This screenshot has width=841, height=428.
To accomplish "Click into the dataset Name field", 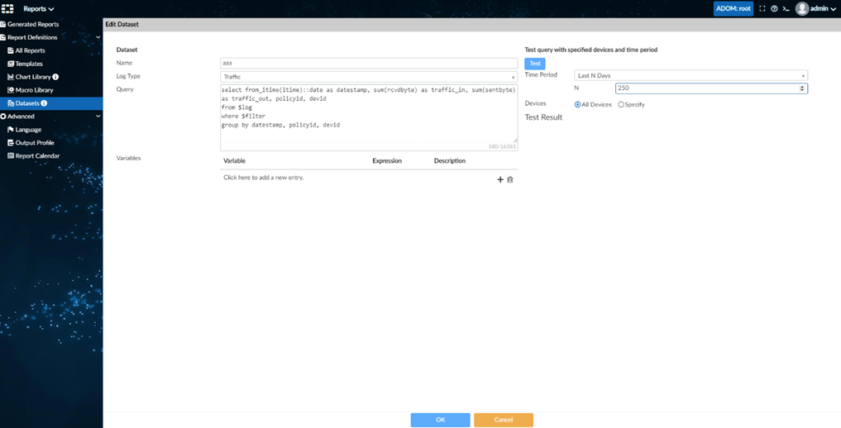I will click(x=368, y=64).
